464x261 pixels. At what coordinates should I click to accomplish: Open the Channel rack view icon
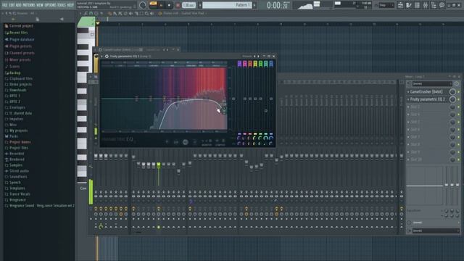point(417,5)
